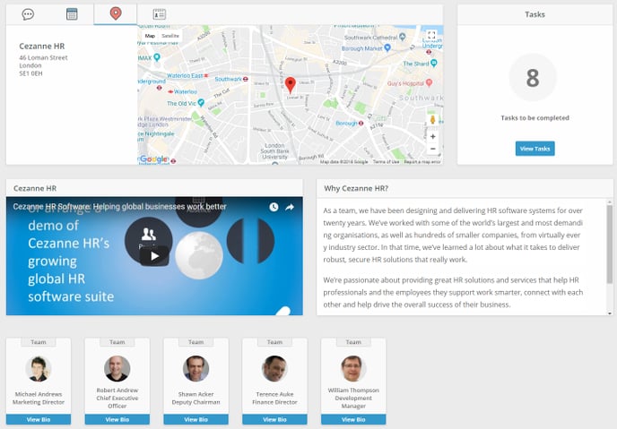This screenshot has width=617, height=429.
Task: Click Robert Andrew profile photo
Action: (117, 368)
